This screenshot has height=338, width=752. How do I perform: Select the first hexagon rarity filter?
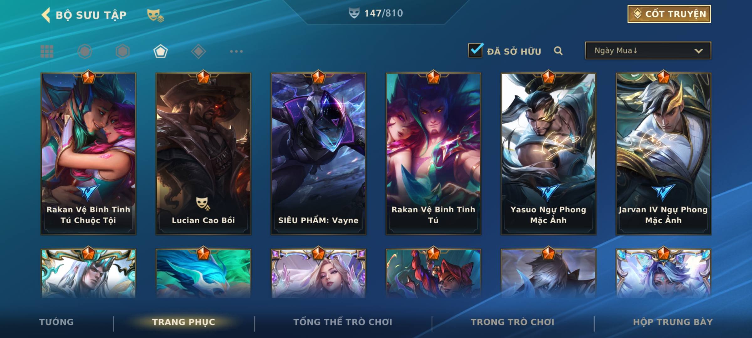coord(85,51)
